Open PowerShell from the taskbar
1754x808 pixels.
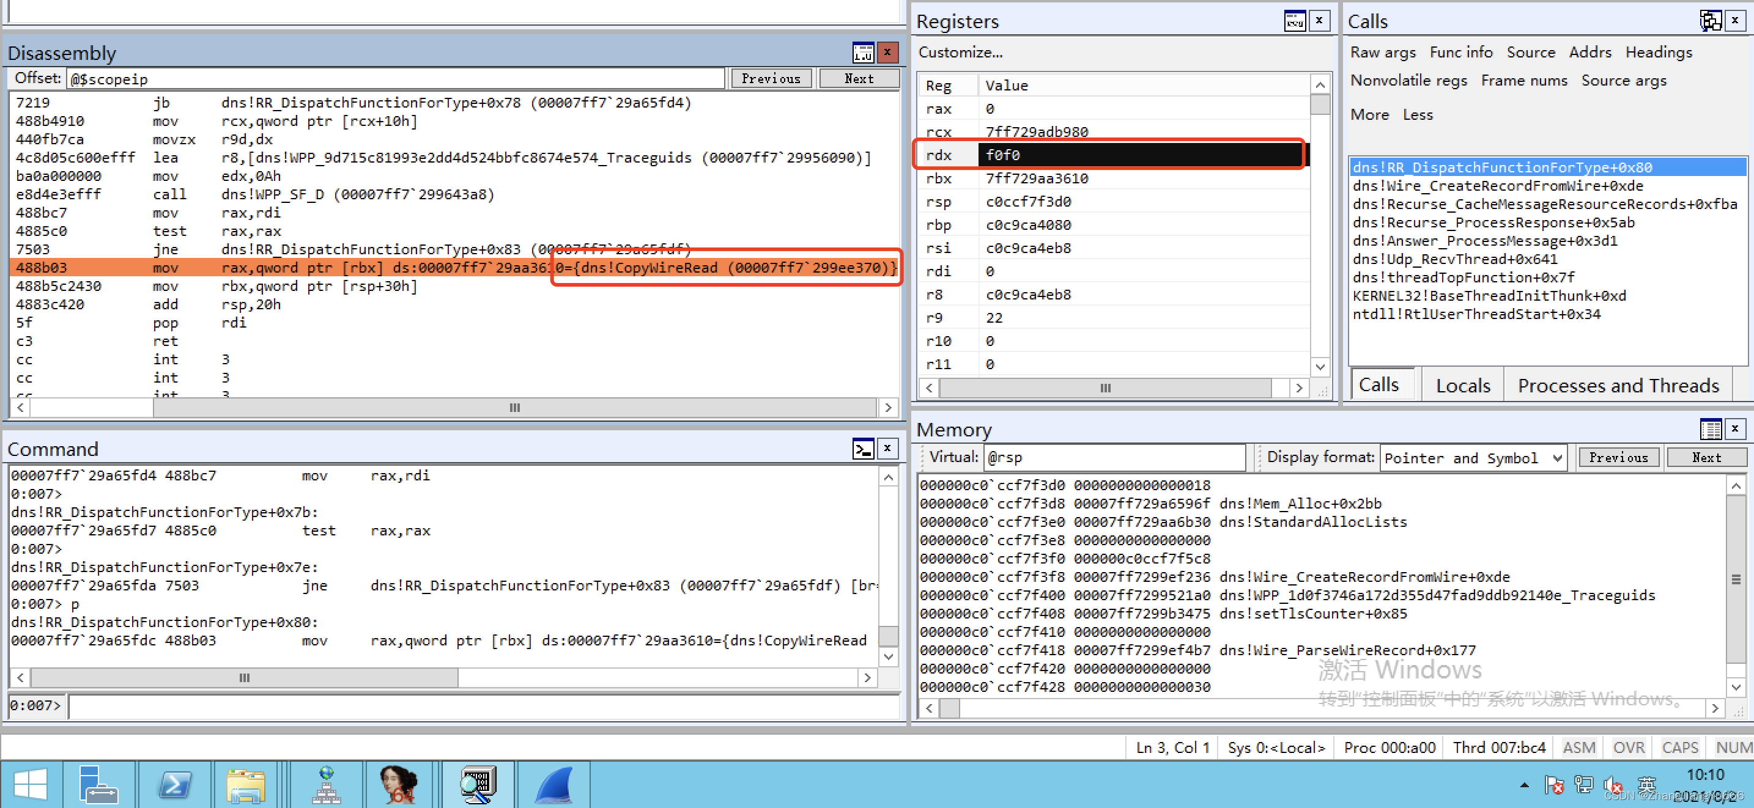click(x=174, y=784)
